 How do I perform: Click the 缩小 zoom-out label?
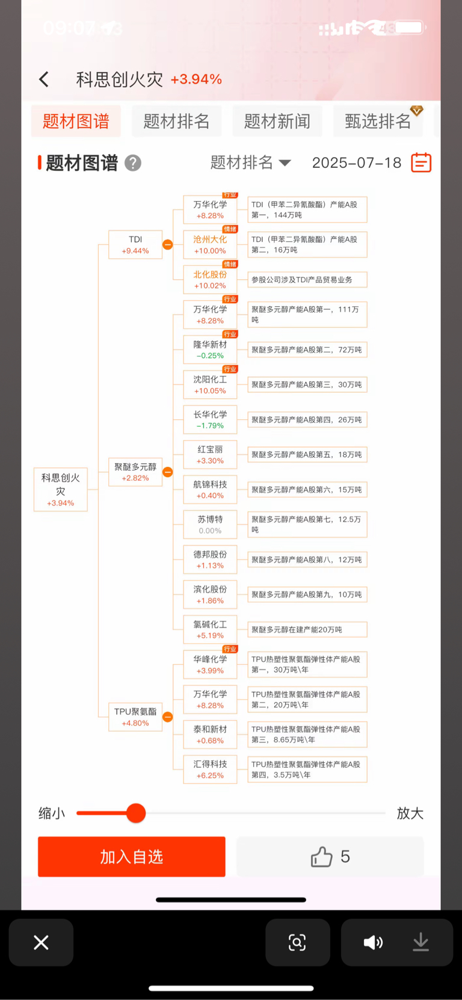click(52, 813)
